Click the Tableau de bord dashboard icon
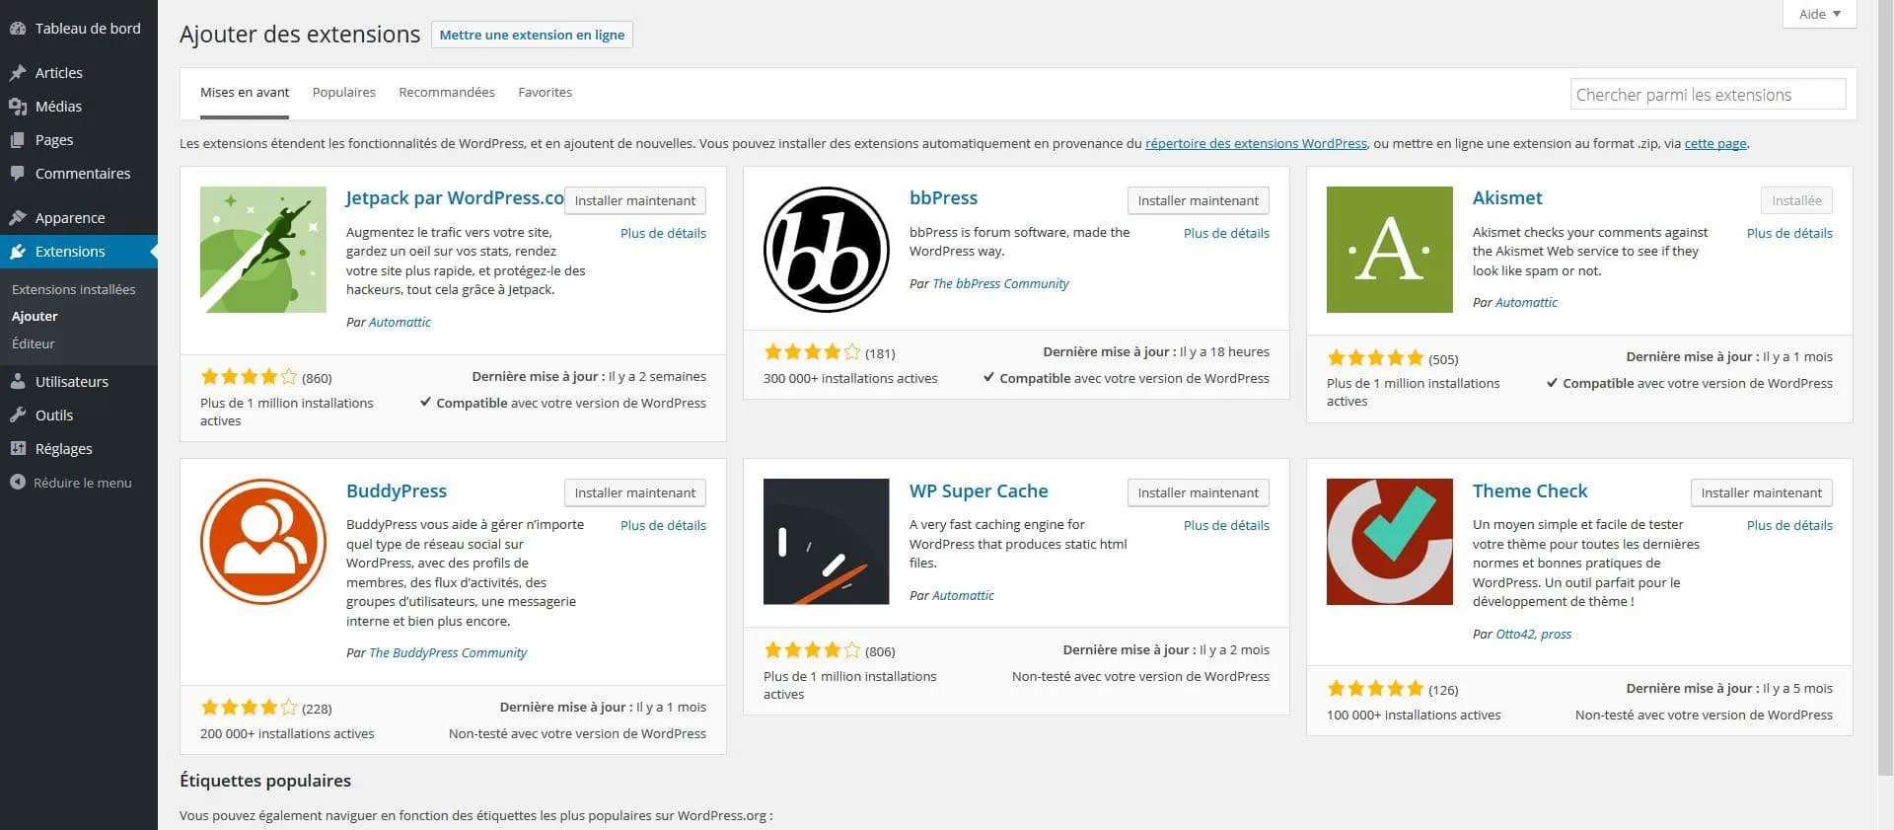Image resolution: width=1894 pixels, height=830 pixels. click(x=18, y=29)
